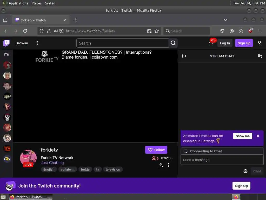Open the skull avatar channel in sidebar
The width and height of the screenshot is (266, 200).
[7, 117]
